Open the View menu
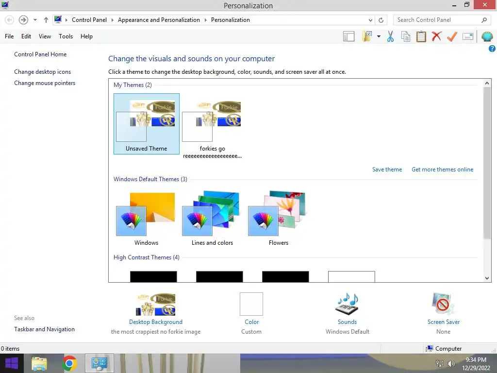The width and height of the screenshot is (497, 373). click(x=45, y=36)
